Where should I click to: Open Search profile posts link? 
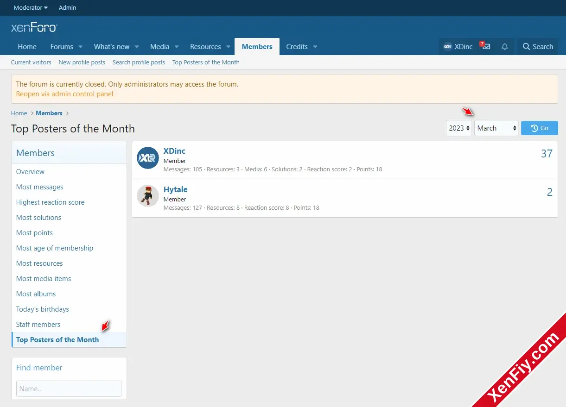click(x=139, y=62)
